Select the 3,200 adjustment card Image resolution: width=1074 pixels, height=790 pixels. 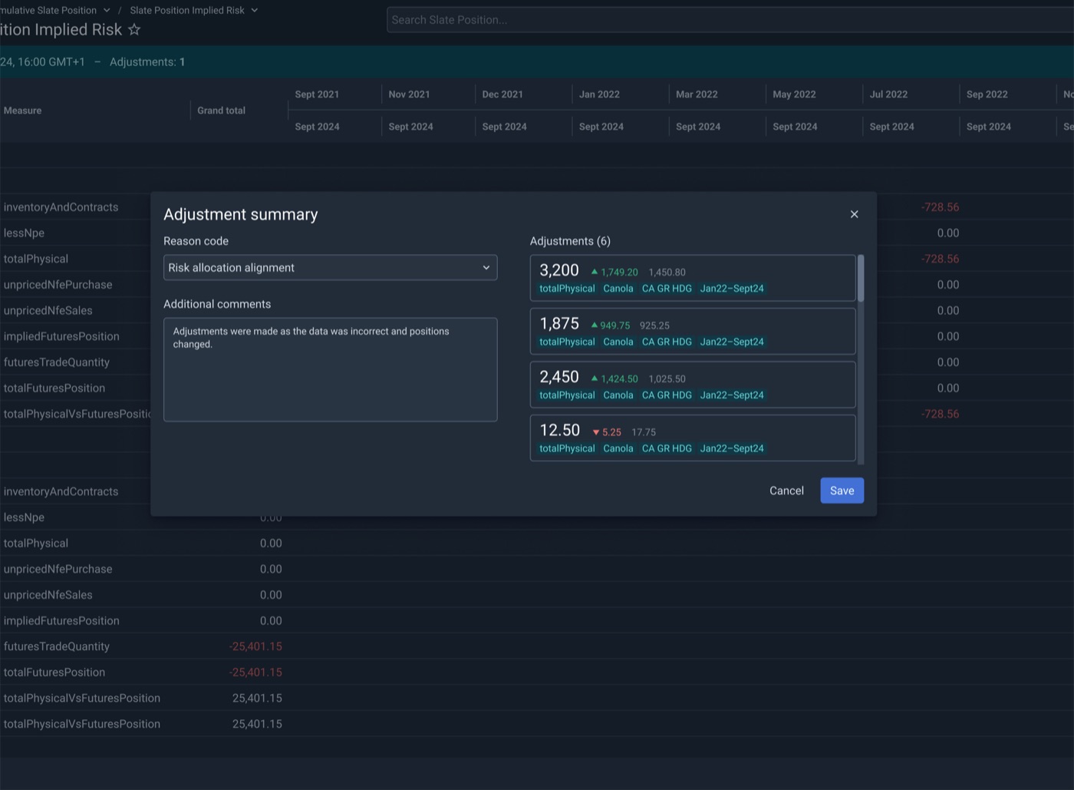click(x=693, y=278)
